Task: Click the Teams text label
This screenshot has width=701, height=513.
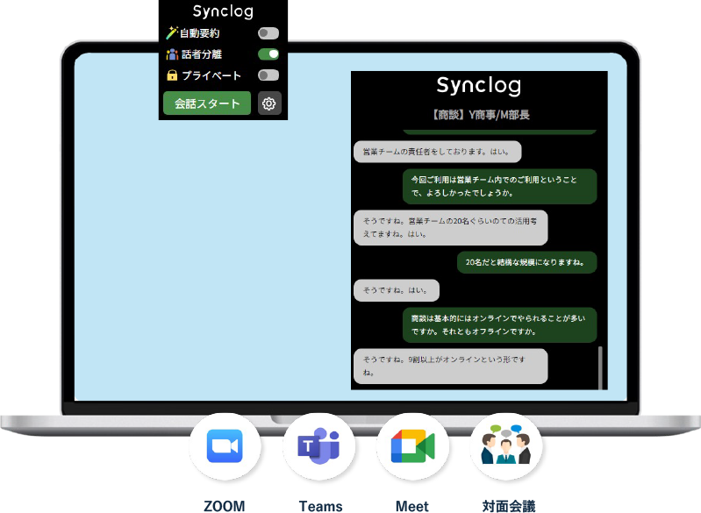Action: click(x=320, y=506)
